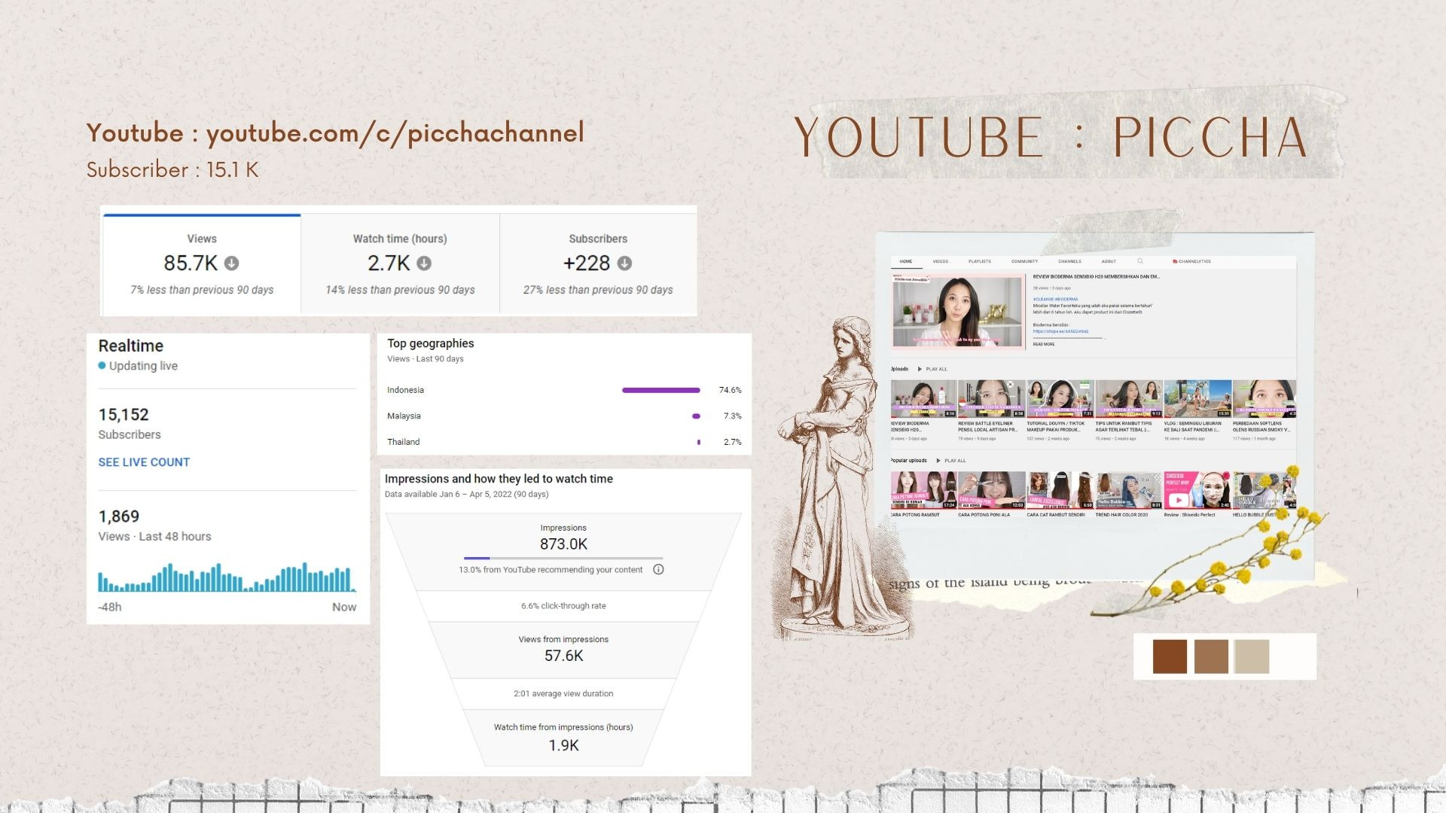Select the Views analytics tab
Viewport: 1446px width, 813px height.
coord(202,264)
